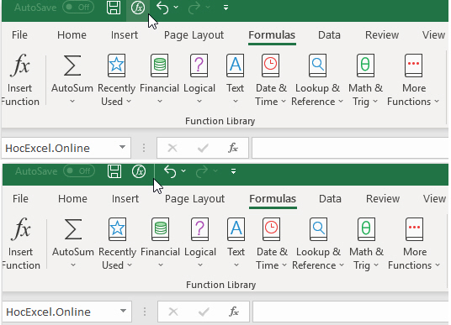451x325 pixels.
Task: Click Cancel X in bottom formula bar
Action: [173, 312]
